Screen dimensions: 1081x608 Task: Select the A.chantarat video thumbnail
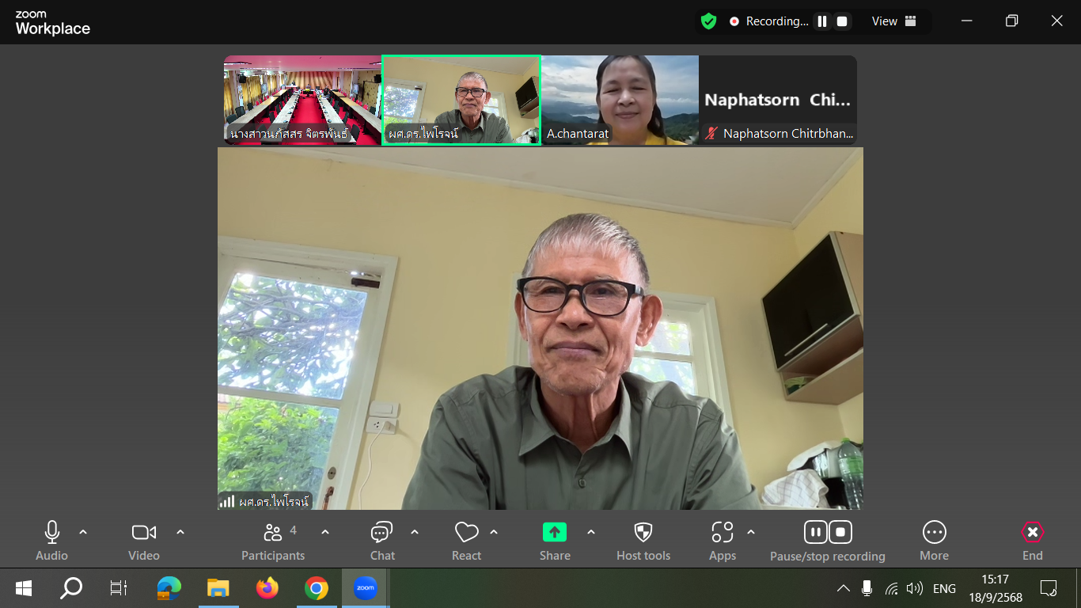coord(620,100)
